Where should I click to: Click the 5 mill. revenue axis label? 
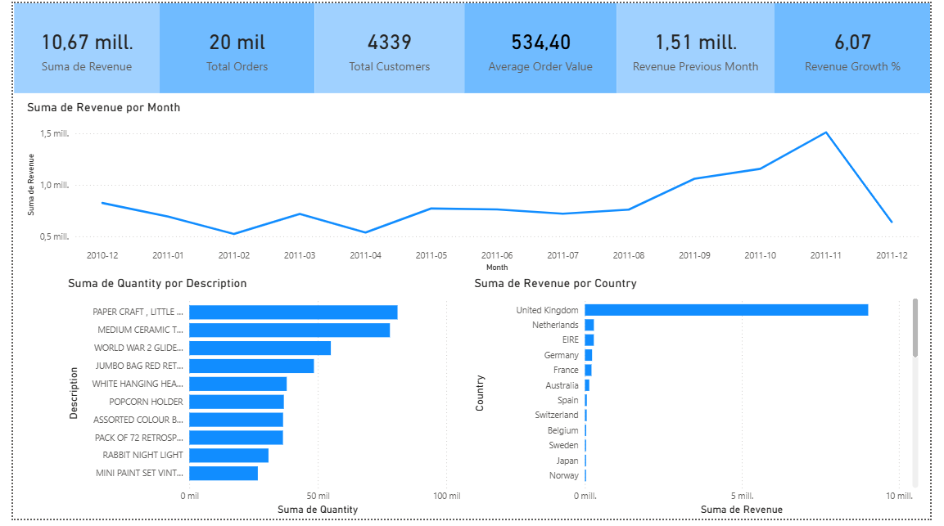742,496
